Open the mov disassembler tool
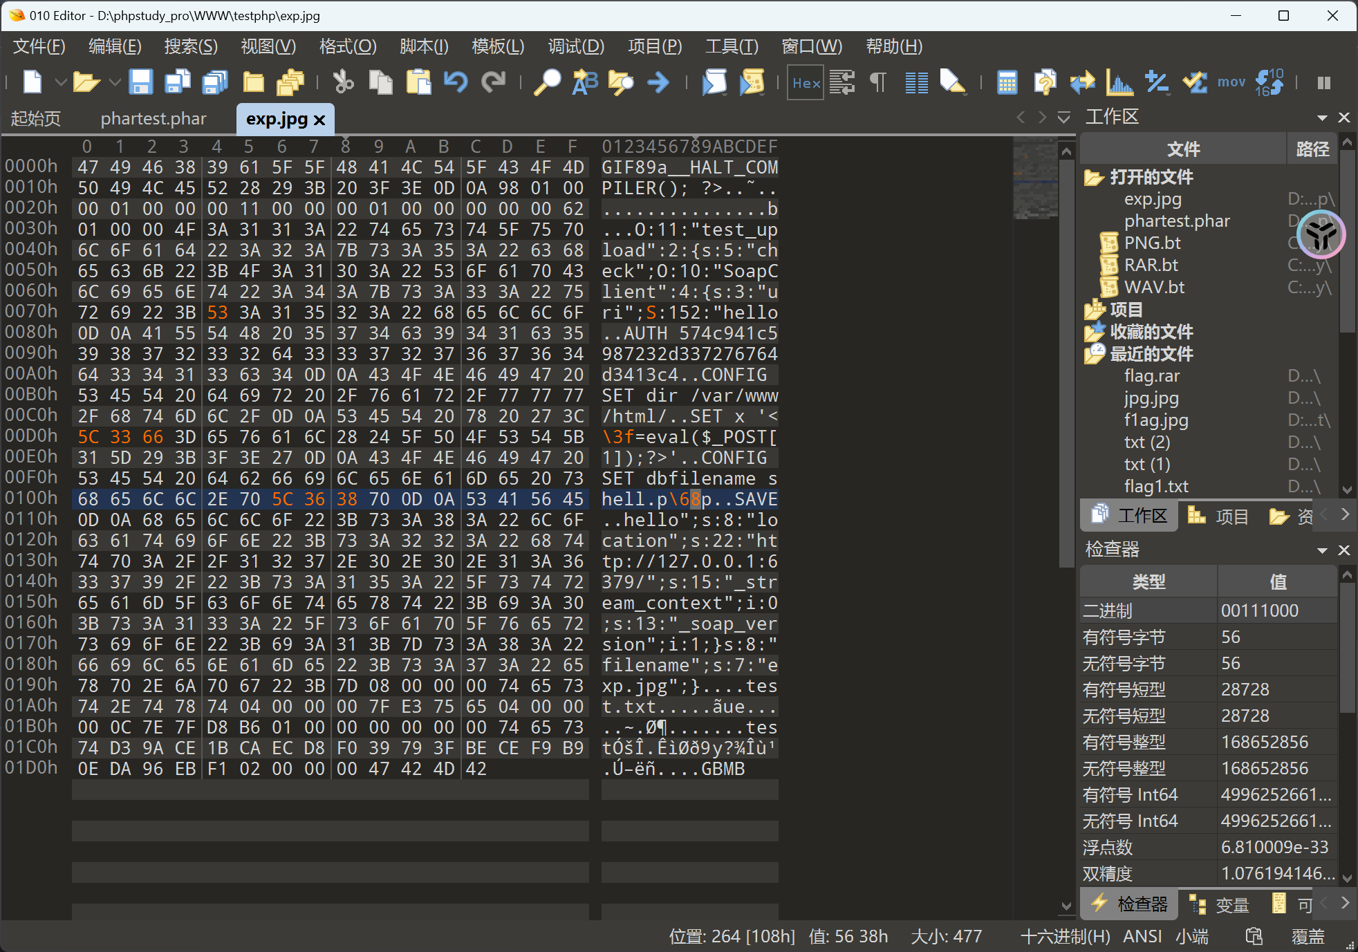The width and height of the screenshot is (1358, 952). 1231,82
